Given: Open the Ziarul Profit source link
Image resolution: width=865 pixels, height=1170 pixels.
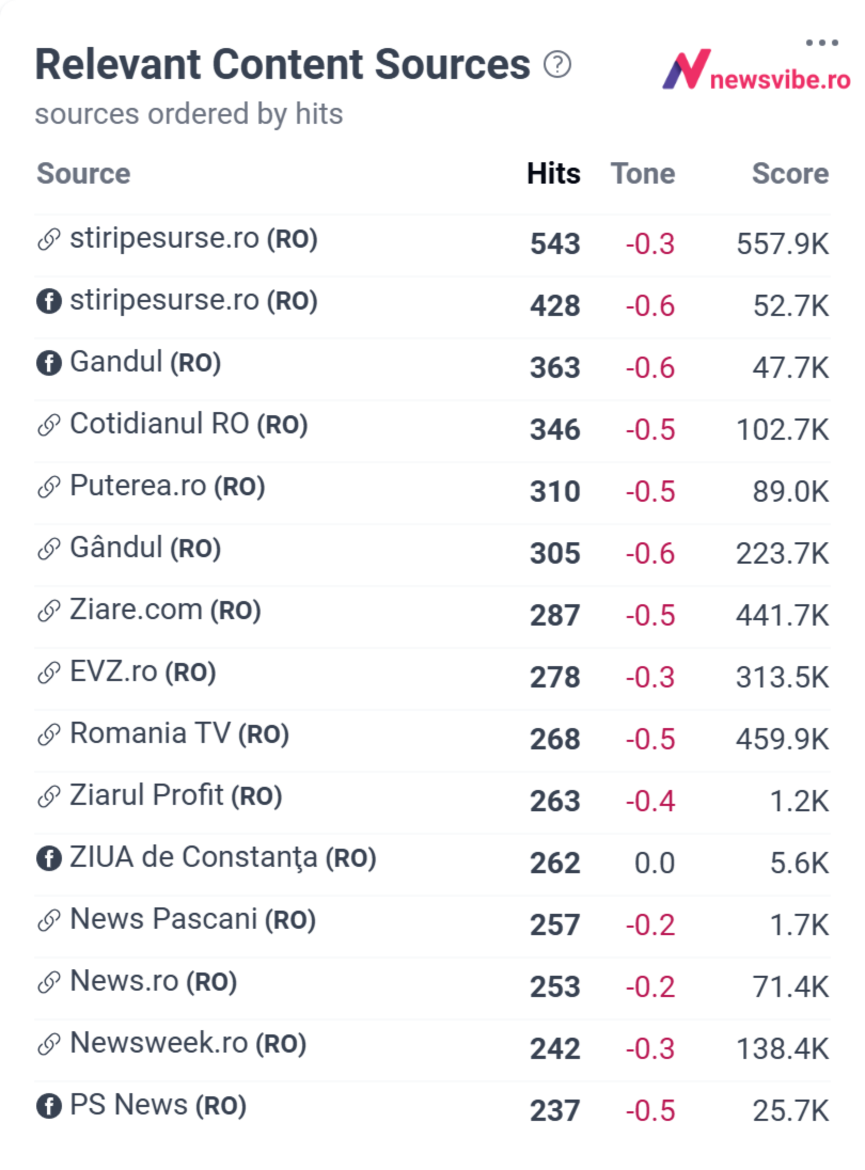Looking at the screenshot, I should [176, 796].
